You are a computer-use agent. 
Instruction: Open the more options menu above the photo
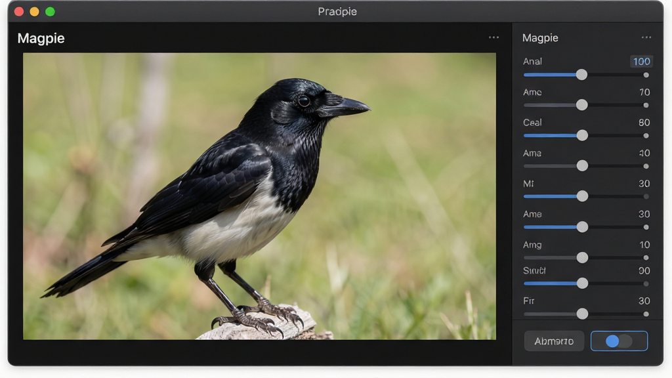[x=493, y=37]
